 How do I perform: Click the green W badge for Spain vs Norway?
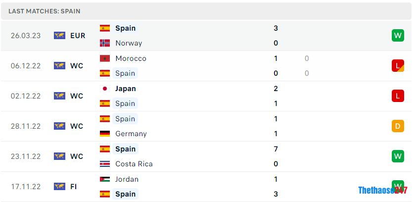(398, 35)
